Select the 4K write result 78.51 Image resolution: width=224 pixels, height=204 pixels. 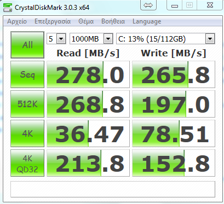point(174,133)
